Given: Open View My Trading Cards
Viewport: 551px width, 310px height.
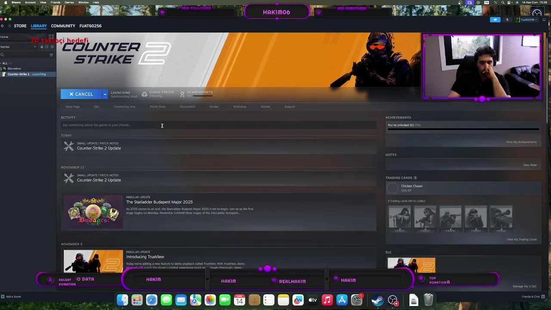Looking at the screenshot, I should (522, 239).
